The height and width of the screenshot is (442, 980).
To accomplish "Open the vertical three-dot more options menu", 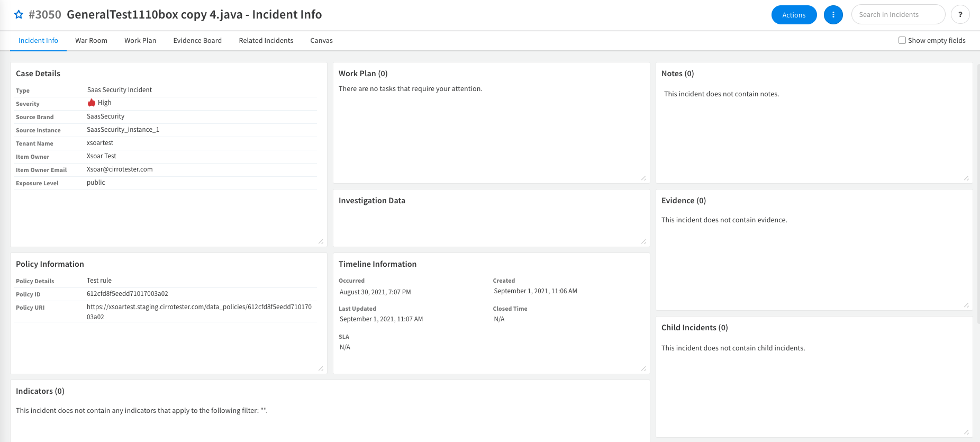I will (833, 15).
